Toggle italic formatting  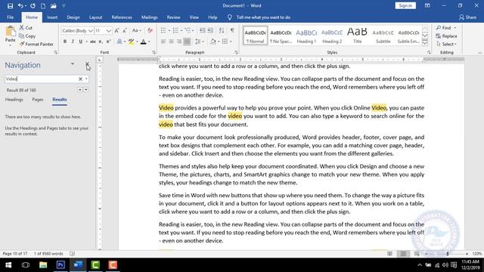point(73,42)
